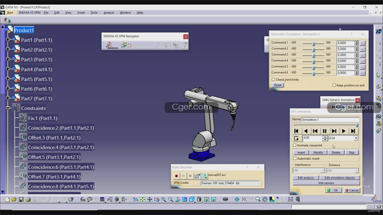
Task: Collapse the Constraints tree node
Action: 8,108
